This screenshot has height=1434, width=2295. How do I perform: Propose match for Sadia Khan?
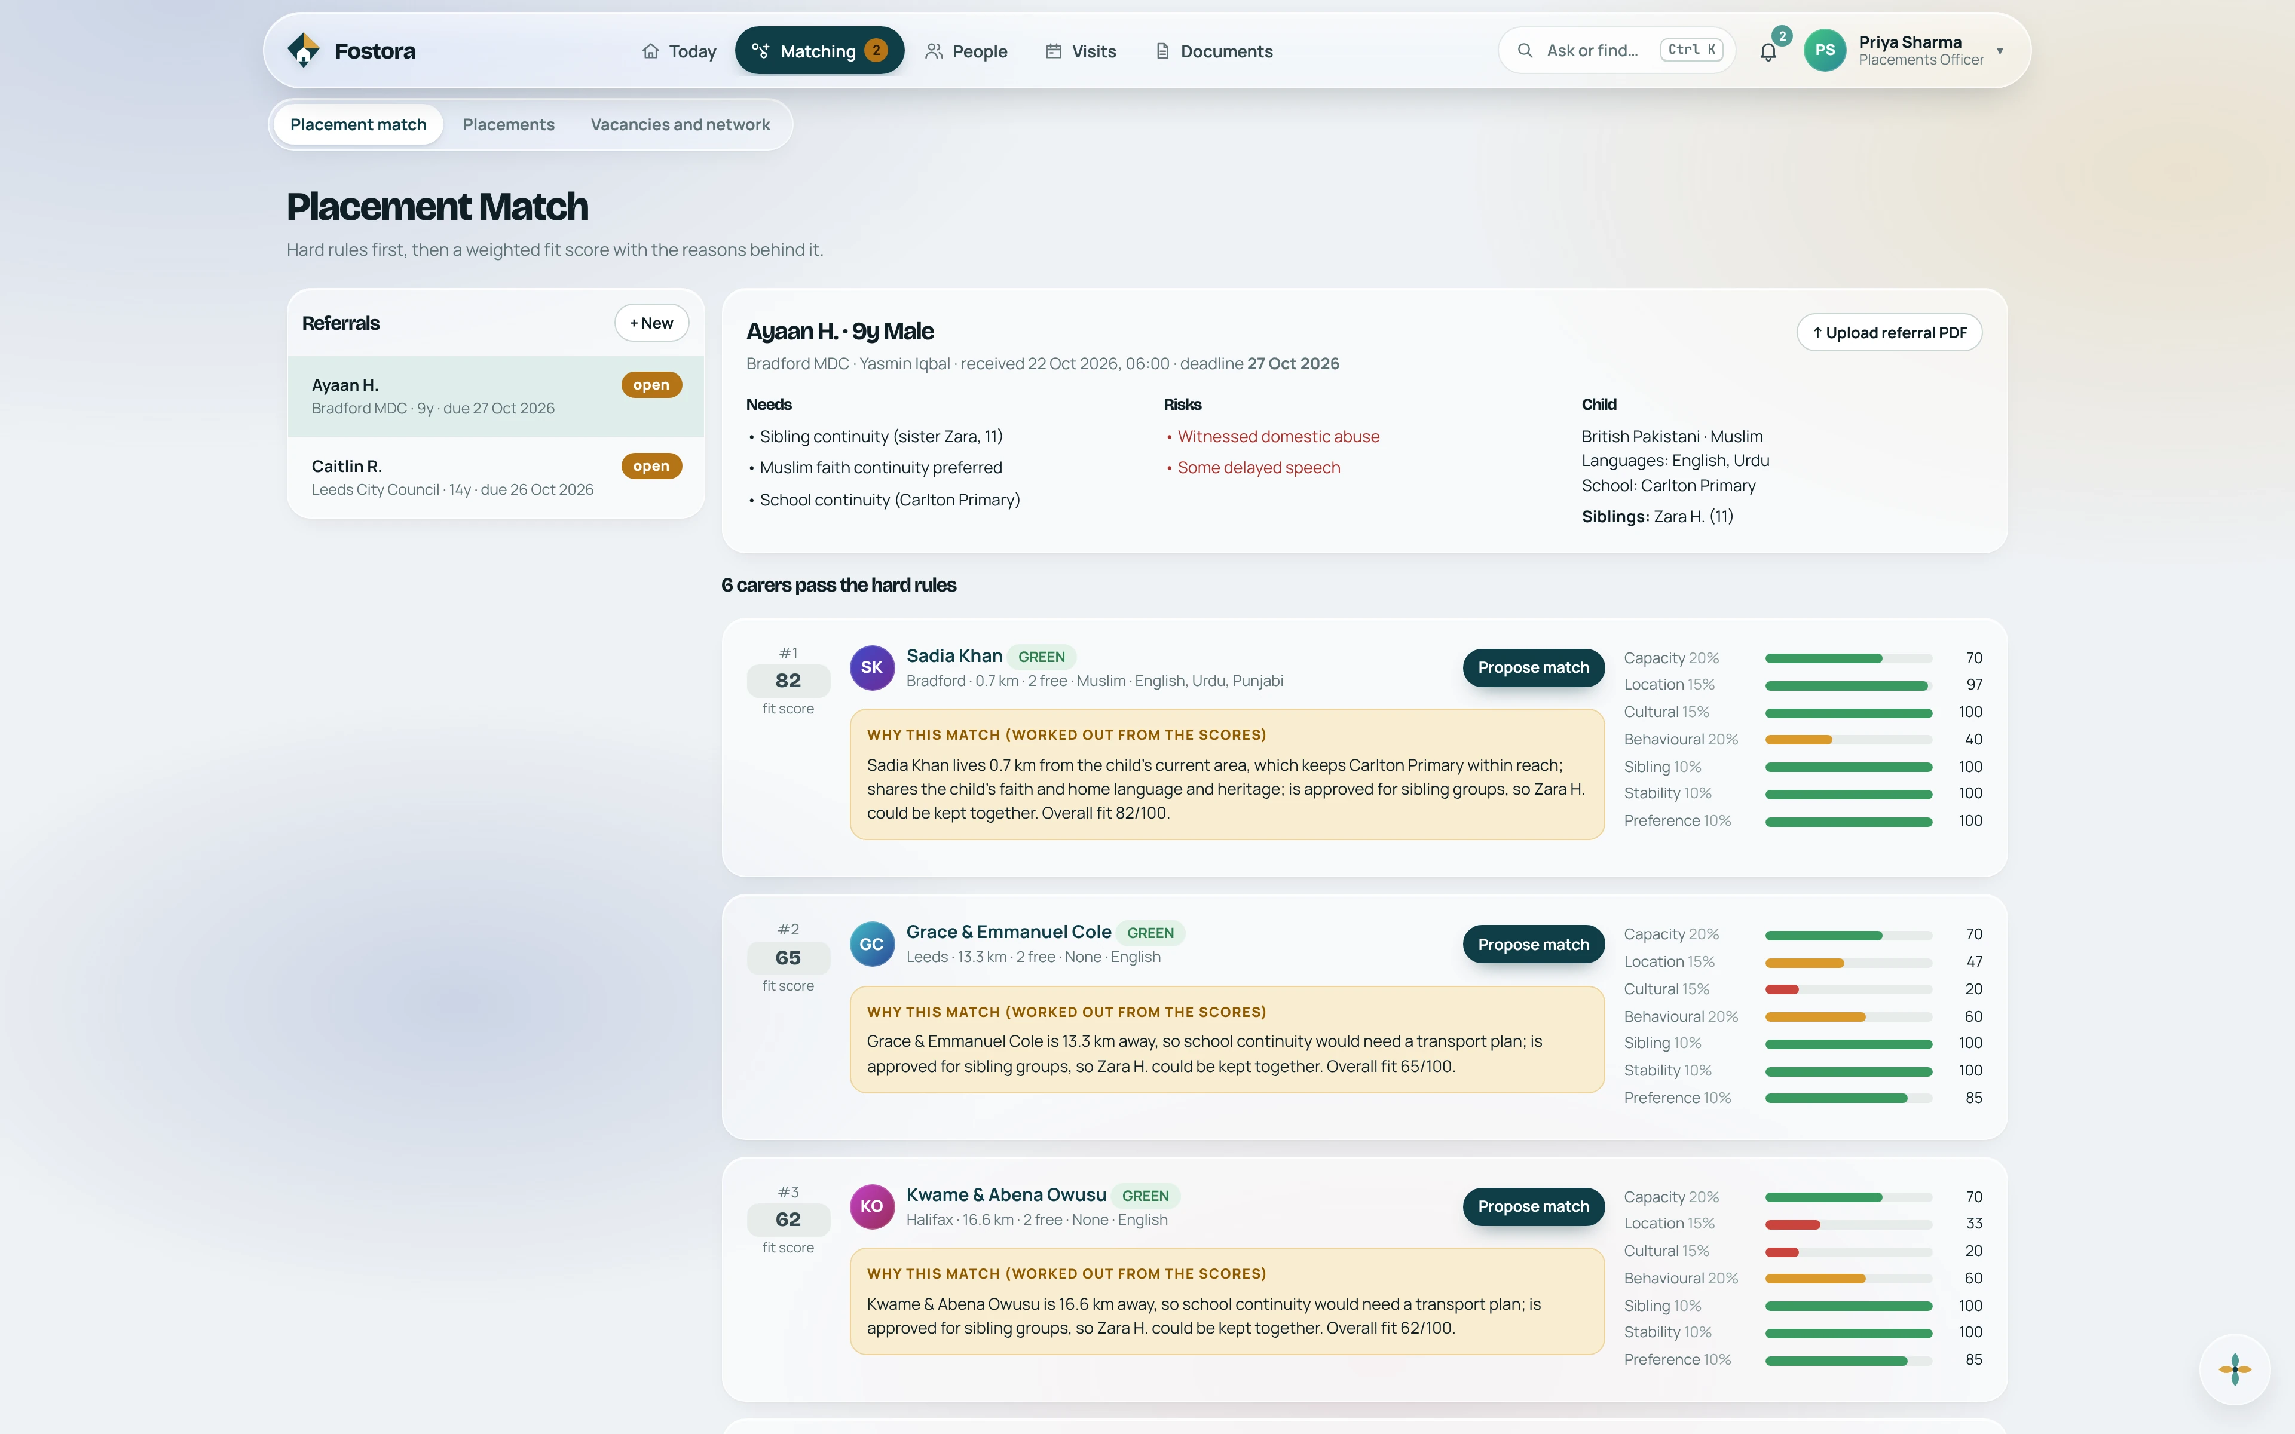pyautogui.click(x=1534, y=667)
